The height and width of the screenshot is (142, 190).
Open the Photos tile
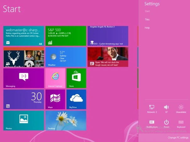point(24,121)
